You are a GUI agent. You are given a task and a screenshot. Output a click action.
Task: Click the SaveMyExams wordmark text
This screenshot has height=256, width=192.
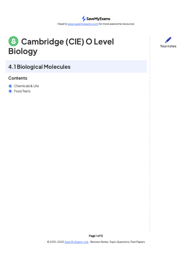[x=98, y=19]
